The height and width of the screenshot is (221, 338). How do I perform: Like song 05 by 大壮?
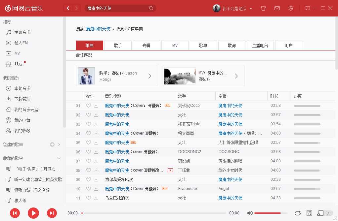point(89,142)
